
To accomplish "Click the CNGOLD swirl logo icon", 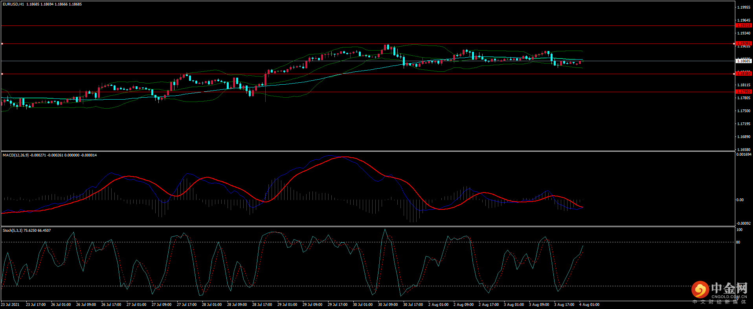I will pyautogui.click(x=700, y=290).
